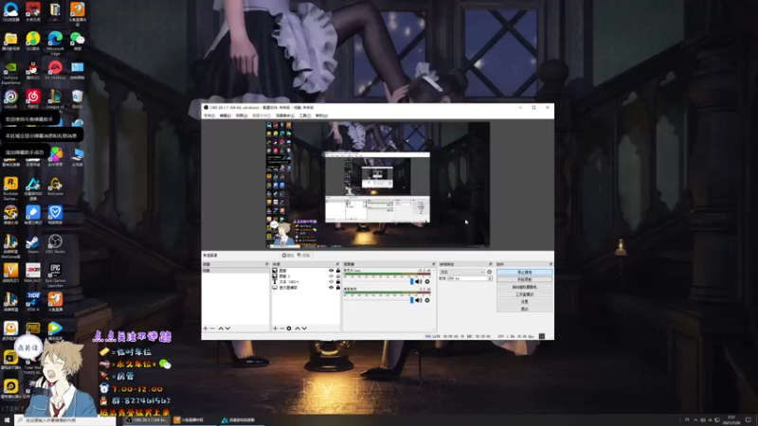Open the scene transition type dropdown
The image size is (758, 426).
click(x=461, y=272)
